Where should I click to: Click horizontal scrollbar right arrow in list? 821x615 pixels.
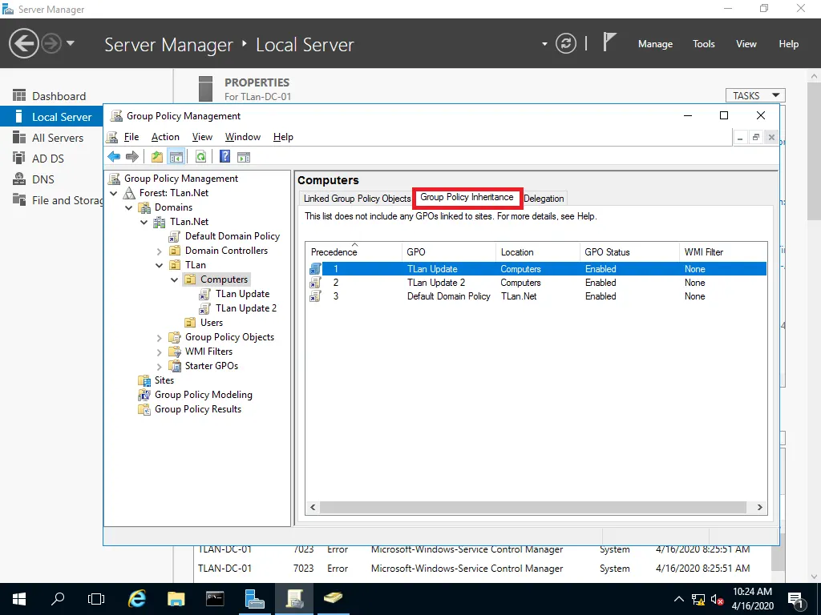coord(759,507)
